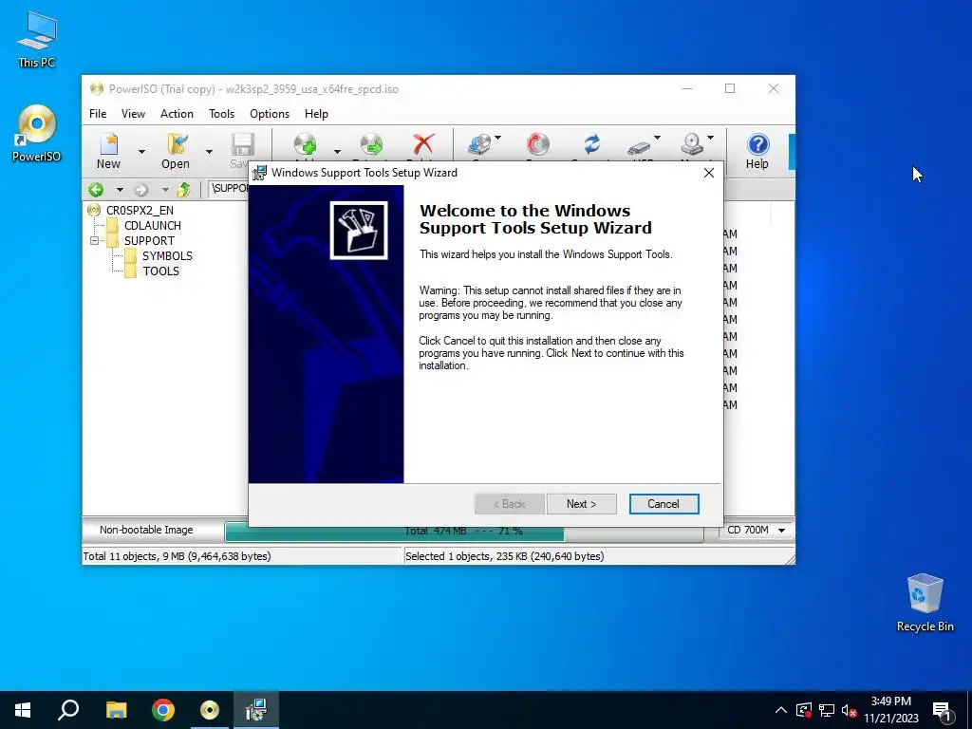The width and height of the screenshot is (972, 729).
Task: Open the File menu
Action: (x=98, y=114)
